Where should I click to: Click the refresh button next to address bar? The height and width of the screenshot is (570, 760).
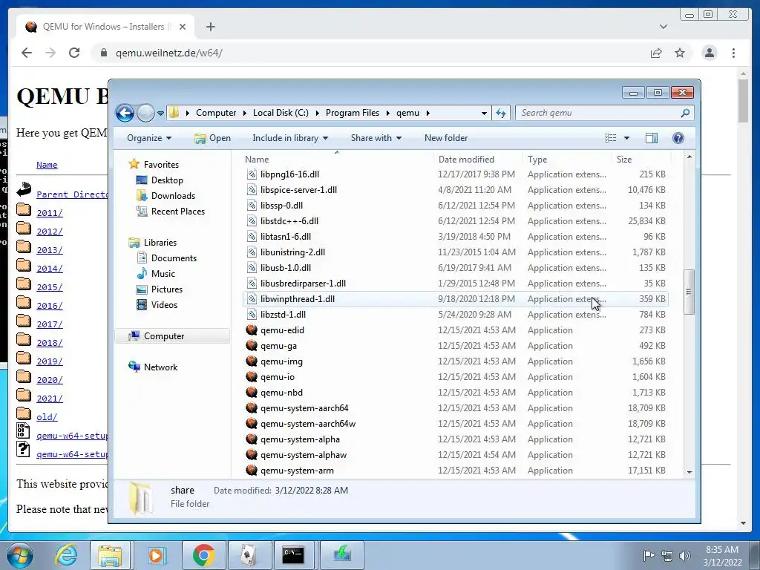[x=501, y=113]
